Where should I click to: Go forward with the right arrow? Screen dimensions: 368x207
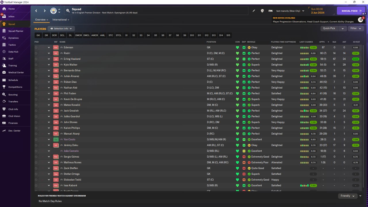click(45, 11)
